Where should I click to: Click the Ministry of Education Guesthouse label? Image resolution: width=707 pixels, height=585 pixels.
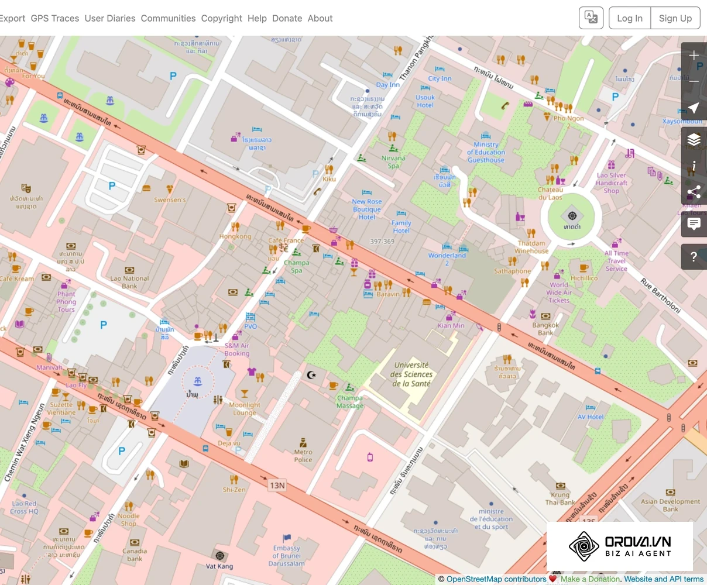[x=486, y=152]
